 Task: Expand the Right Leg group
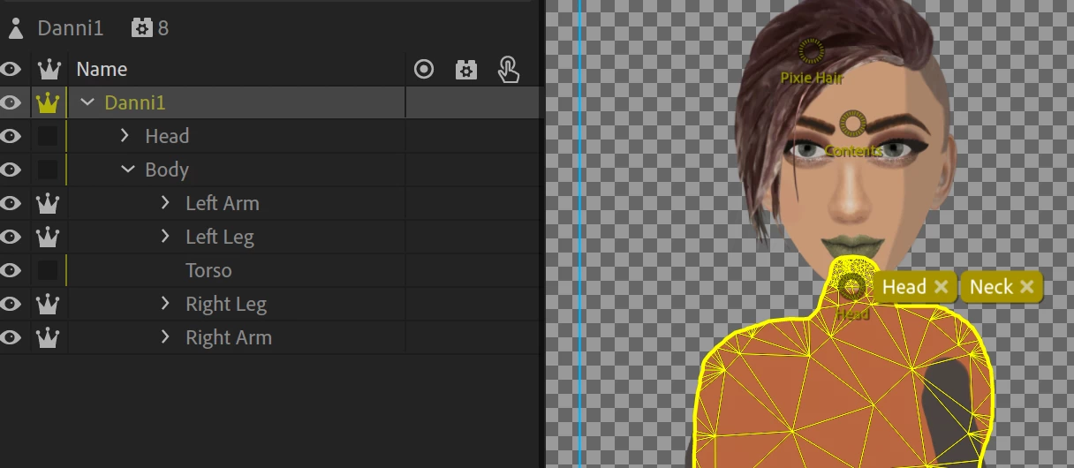click(165, 304)
